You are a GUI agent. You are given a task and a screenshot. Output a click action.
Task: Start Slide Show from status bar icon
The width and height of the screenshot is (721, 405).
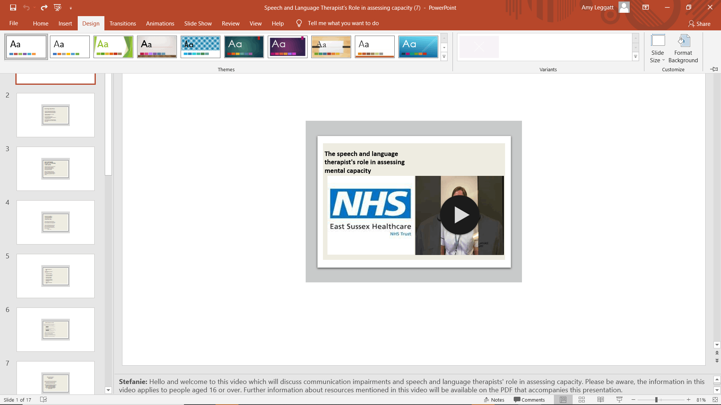click(619, 400)
